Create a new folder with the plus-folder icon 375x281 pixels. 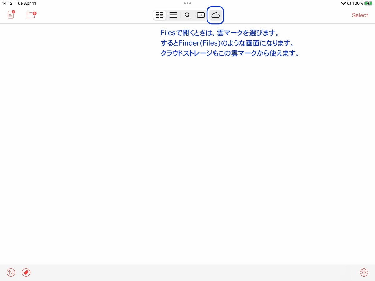point(31,15)
